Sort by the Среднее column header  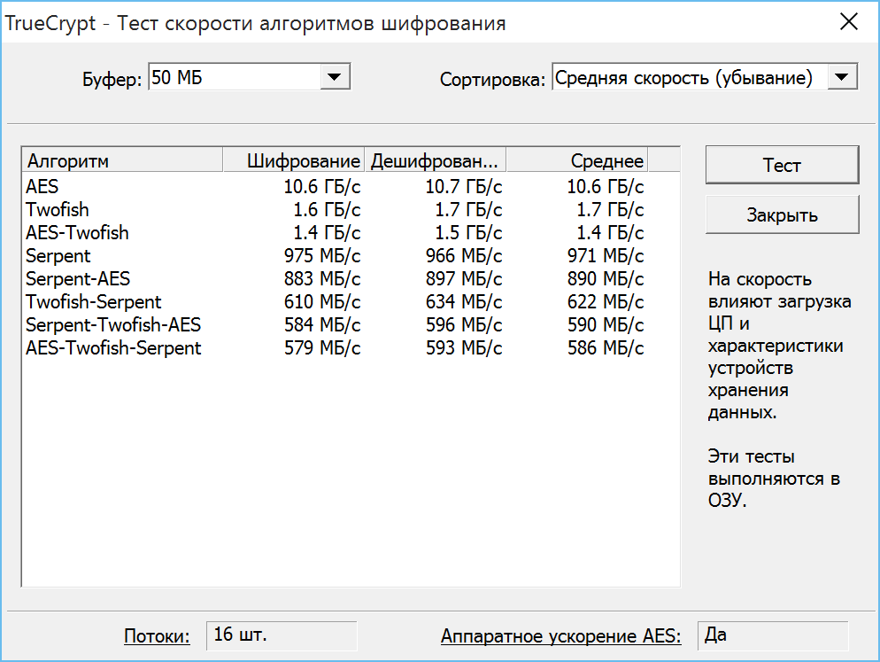tap(576, 160)
